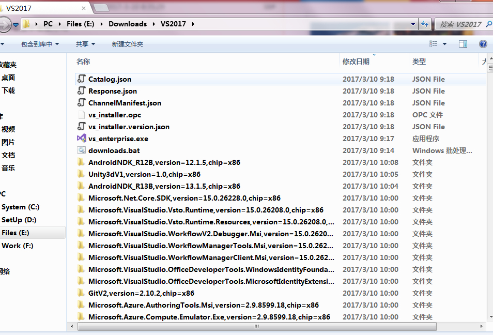Click the 新建文件夹 button
Screen dimensions: 493x335
[x=127, y=44]
